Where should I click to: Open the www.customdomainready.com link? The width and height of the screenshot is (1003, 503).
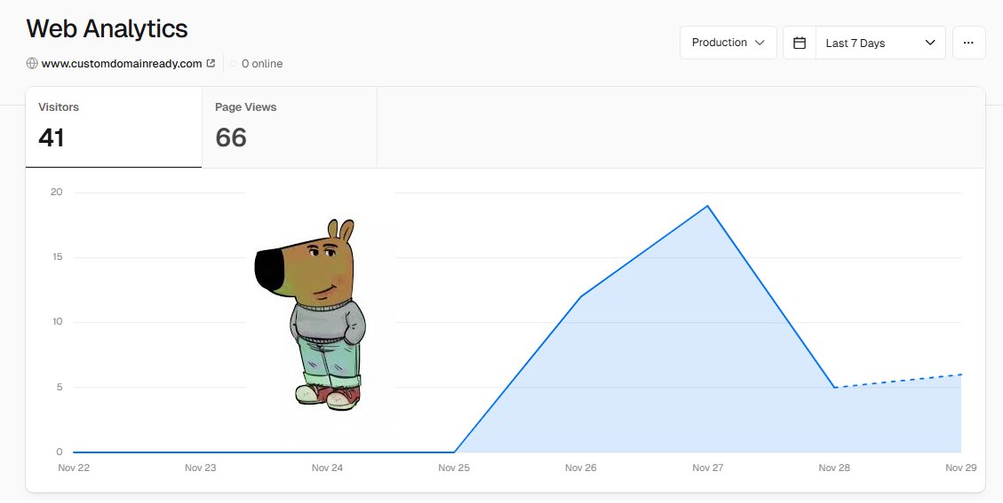click(x=122, y=63)
